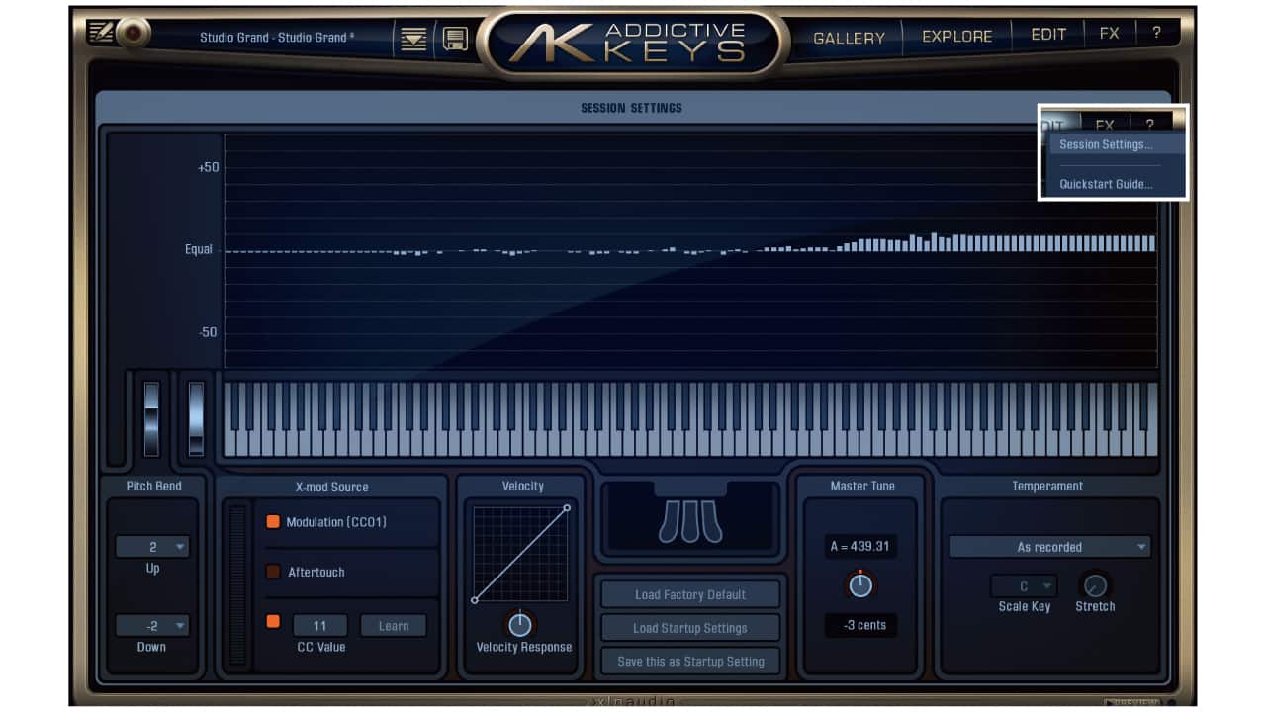
Task: Click the middle sostenuto pedal
Action: click(690, 522)
